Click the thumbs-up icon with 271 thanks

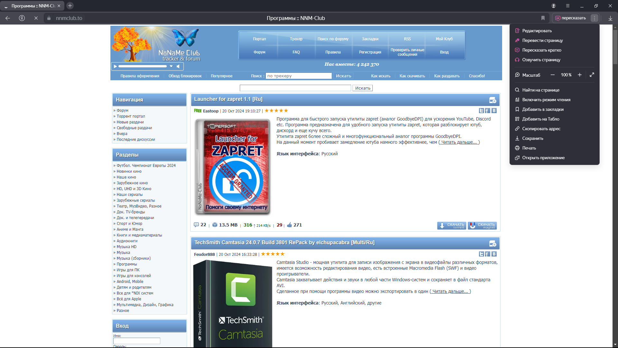point(289,225)
